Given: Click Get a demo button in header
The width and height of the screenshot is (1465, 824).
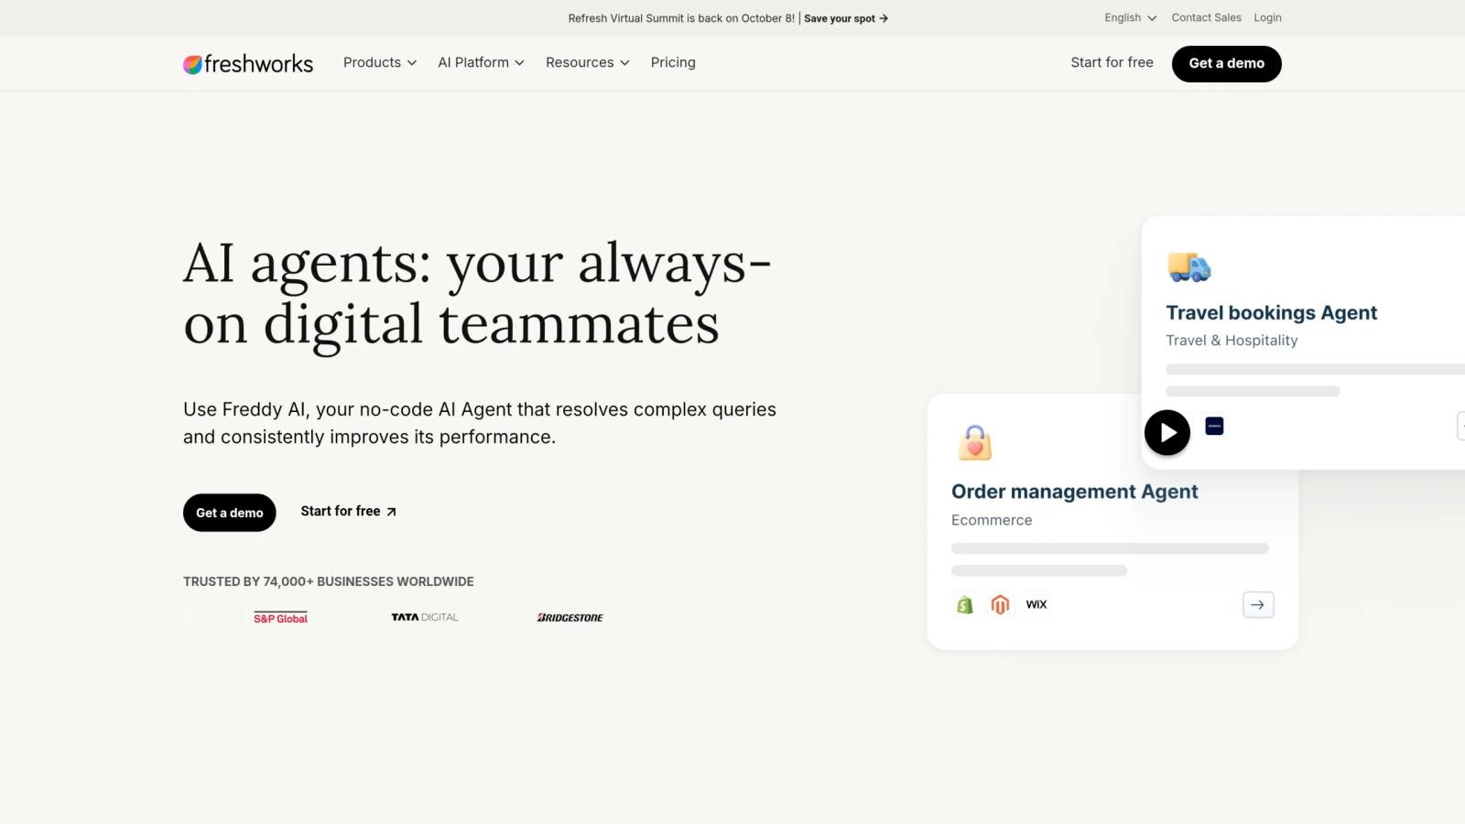Looking at the screenshot, I should click(x=1227, y=63).
